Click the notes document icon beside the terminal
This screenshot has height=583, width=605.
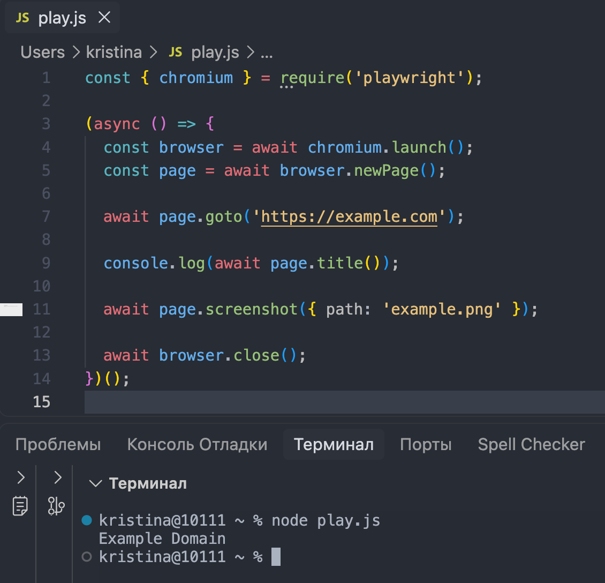click(20, 506)
